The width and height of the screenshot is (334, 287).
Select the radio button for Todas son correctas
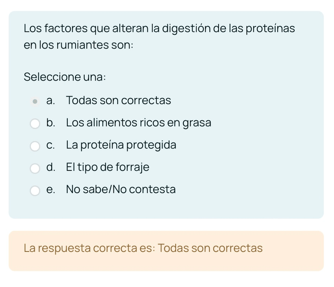(x=35, y=101)
